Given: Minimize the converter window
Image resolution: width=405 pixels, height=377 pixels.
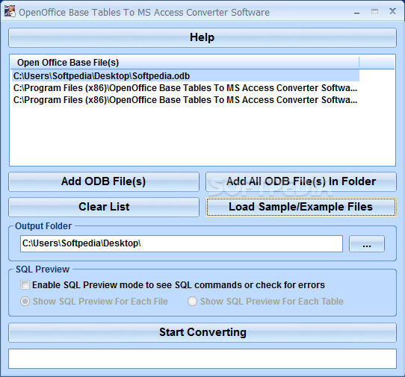Looking at the screenshot, I should (356, 12).
